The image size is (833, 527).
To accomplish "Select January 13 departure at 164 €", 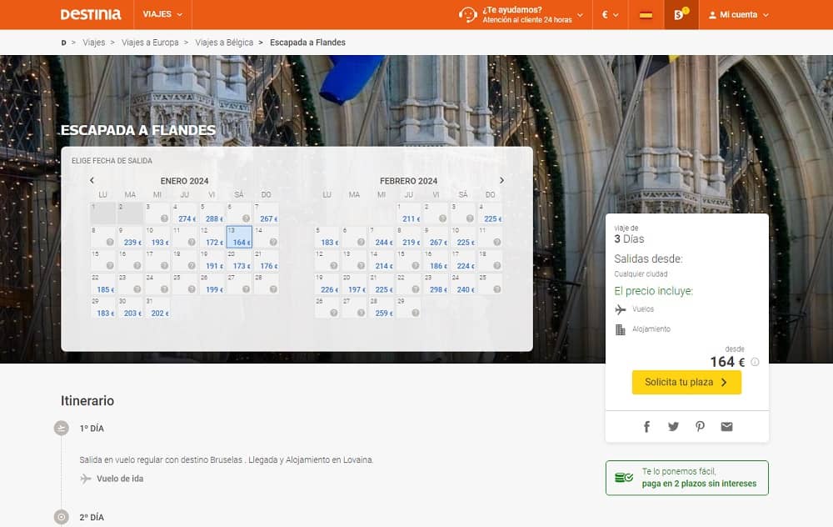I will pyautogui.click(x=239, y=237).
